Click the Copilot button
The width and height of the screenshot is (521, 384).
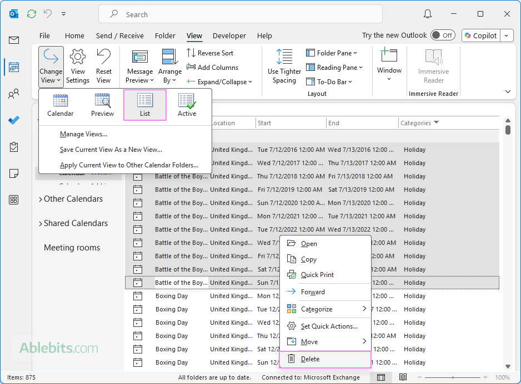click(x=481, y=35)
